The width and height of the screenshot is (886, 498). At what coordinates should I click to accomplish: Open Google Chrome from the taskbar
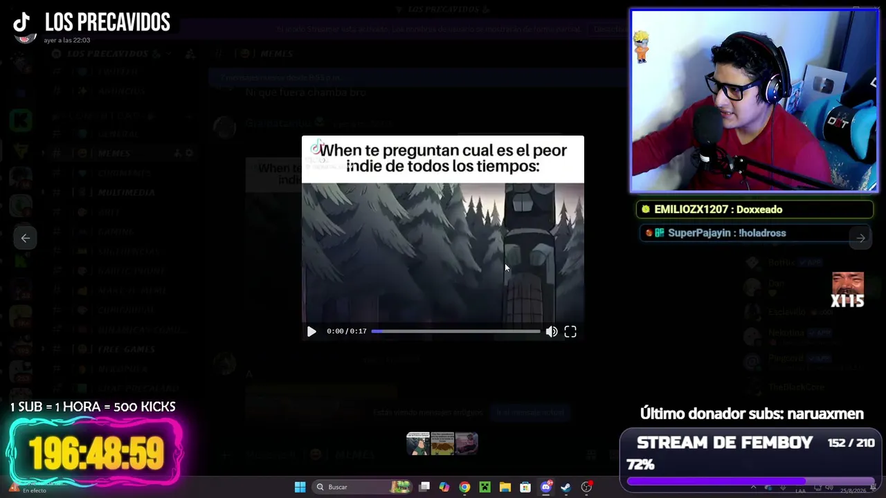click(x=464, y=487)
